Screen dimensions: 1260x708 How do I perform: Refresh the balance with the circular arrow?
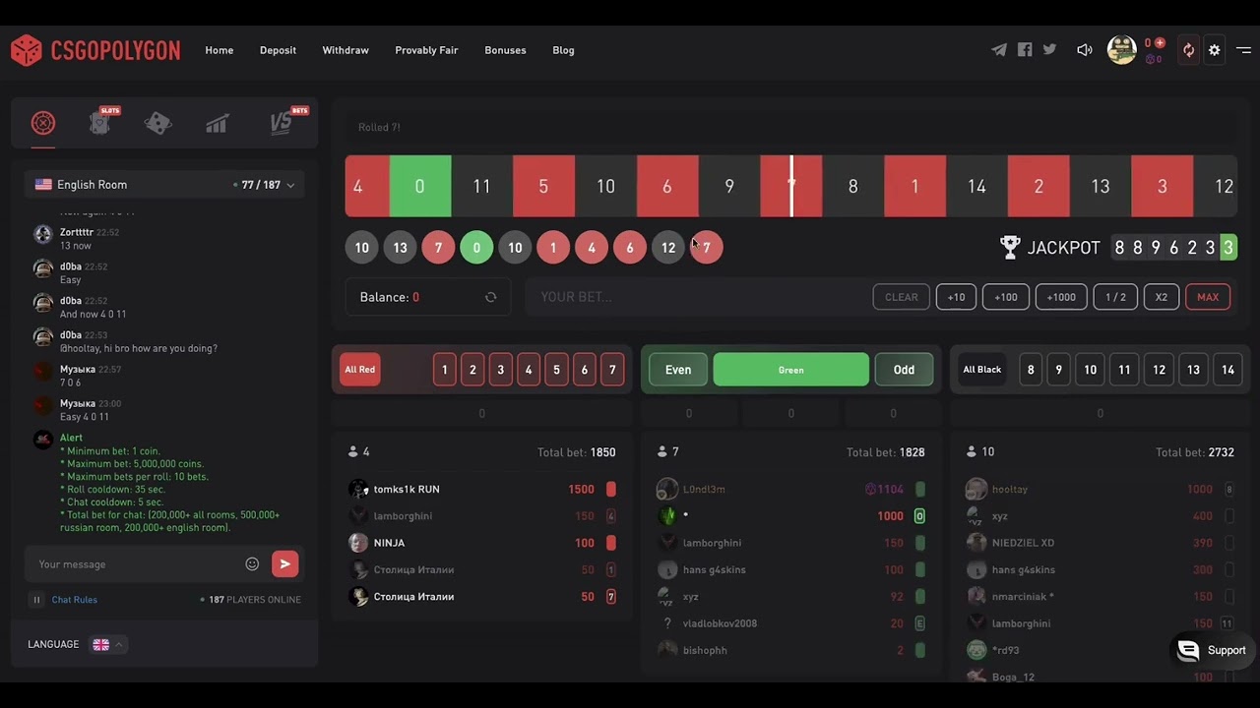pos(490,297)
